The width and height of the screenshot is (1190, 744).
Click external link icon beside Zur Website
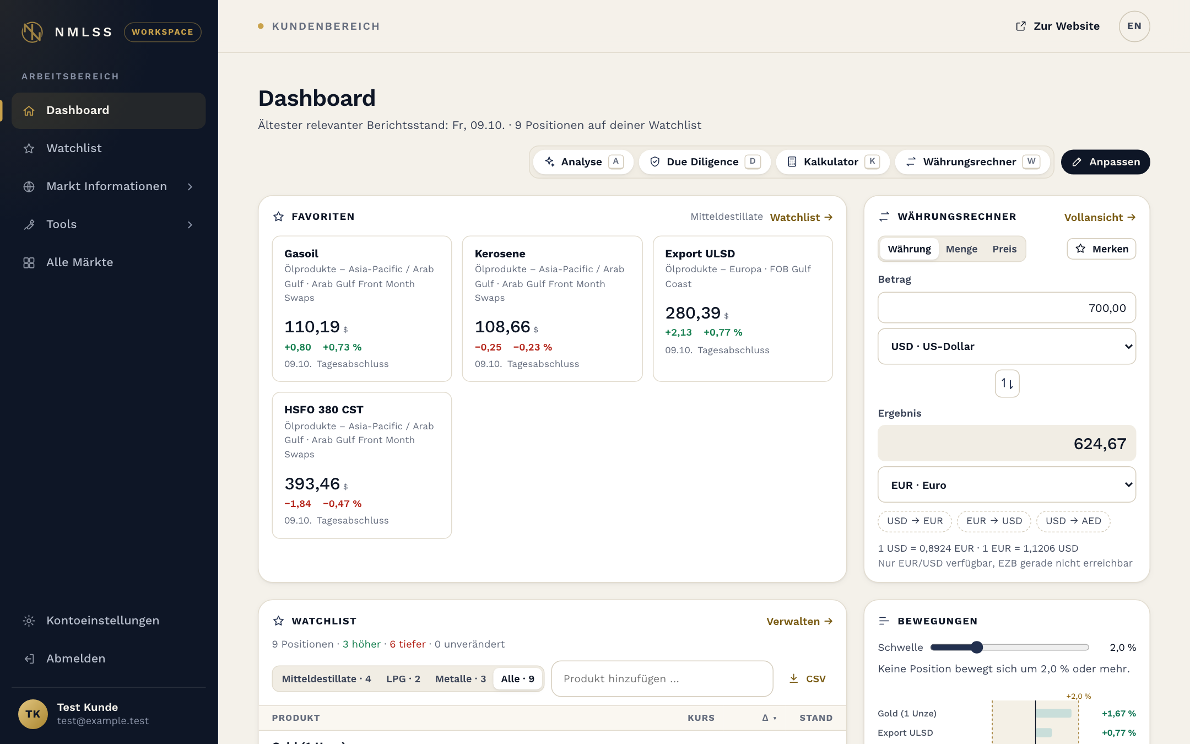[1021, 26]
